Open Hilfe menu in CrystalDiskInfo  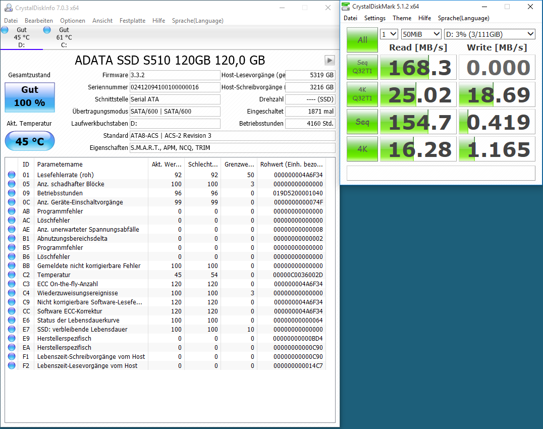pos(158,20)
